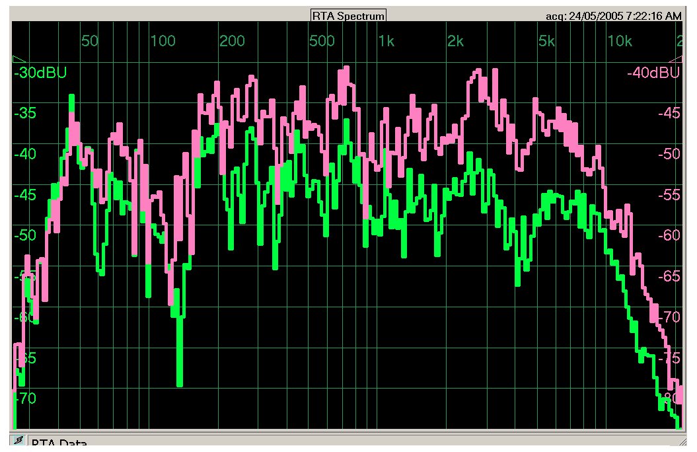
Task: Select the pink -40dBU reference level label
Action: tap(653, 73)
